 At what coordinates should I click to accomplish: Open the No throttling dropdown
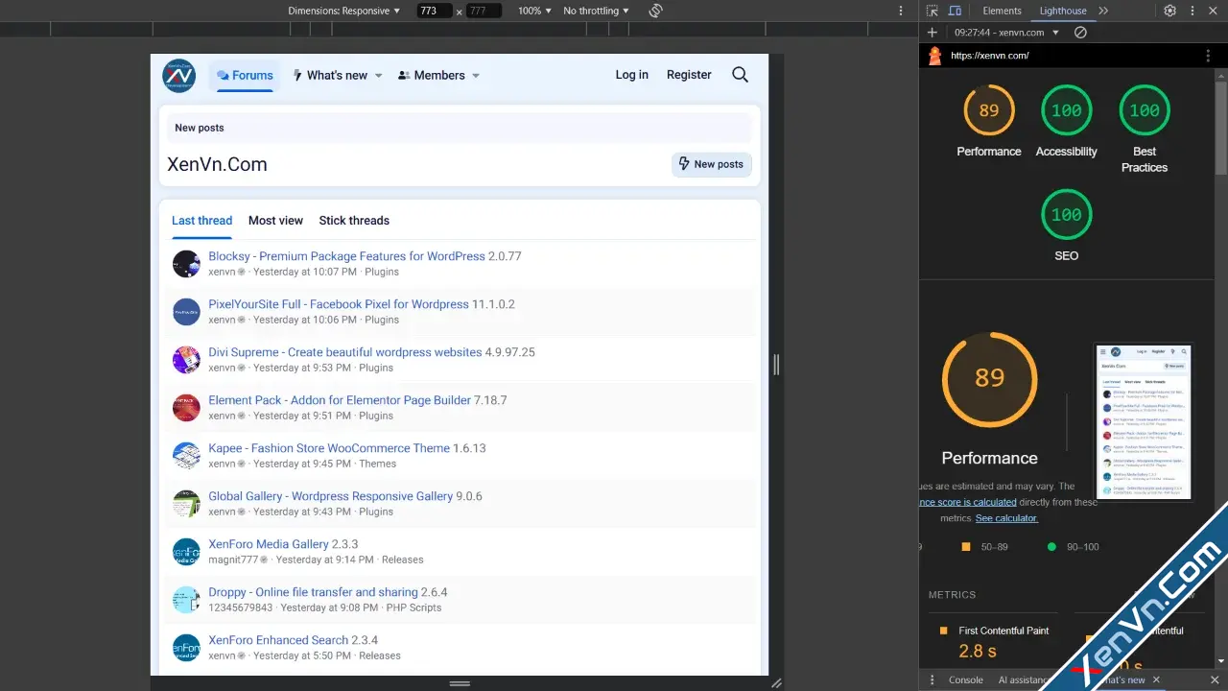[596, 11]
